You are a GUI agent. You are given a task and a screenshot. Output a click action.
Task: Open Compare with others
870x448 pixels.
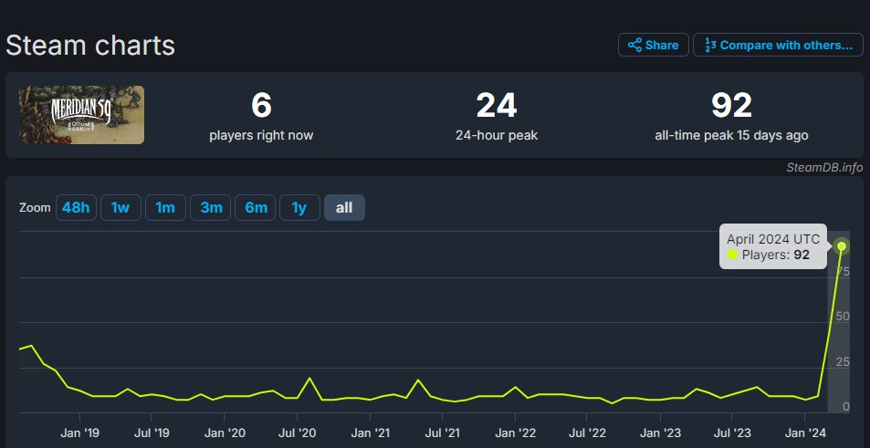pos(778,45)
